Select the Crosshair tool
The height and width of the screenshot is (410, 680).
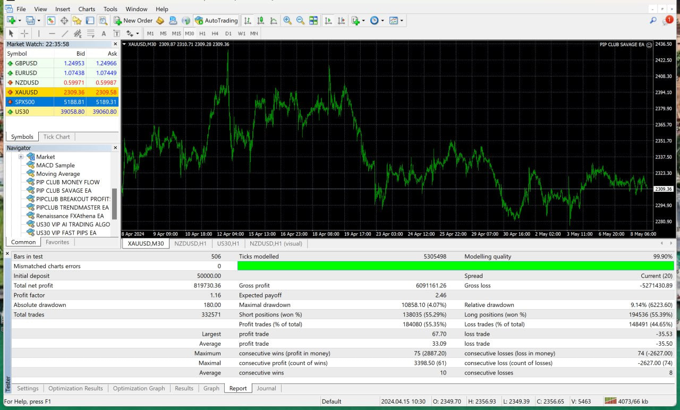point(24,33)
